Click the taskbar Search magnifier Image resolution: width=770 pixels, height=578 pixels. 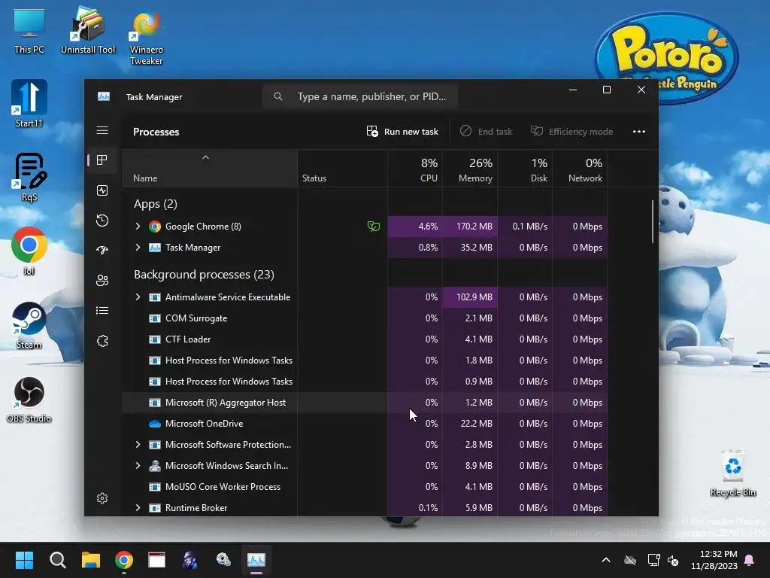(x=57, y=560)
